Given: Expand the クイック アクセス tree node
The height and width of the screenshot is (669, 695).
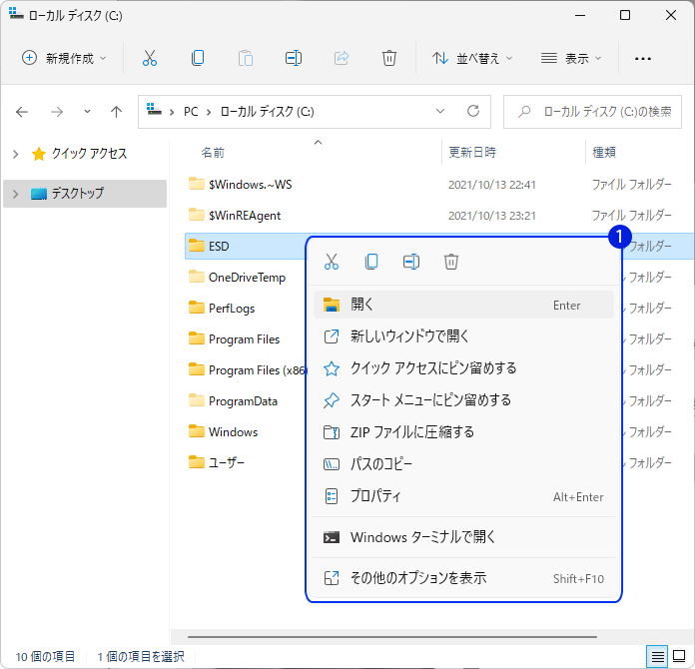Looking at the screenshot, I should [16, 155].
